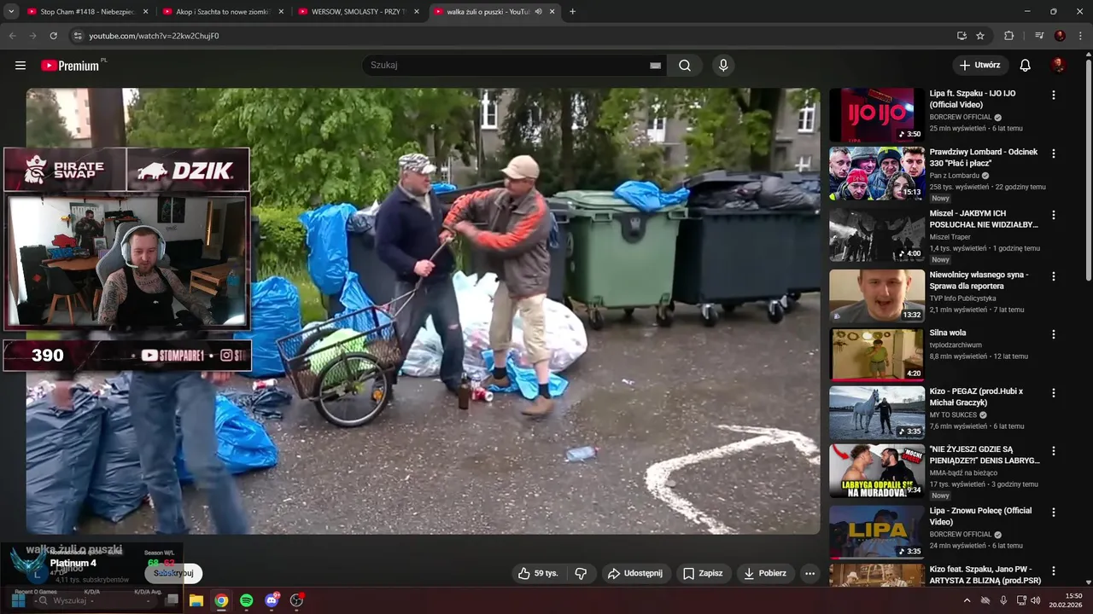
Task: Open Silna wola video thumbnail
Action: point(877,355)
